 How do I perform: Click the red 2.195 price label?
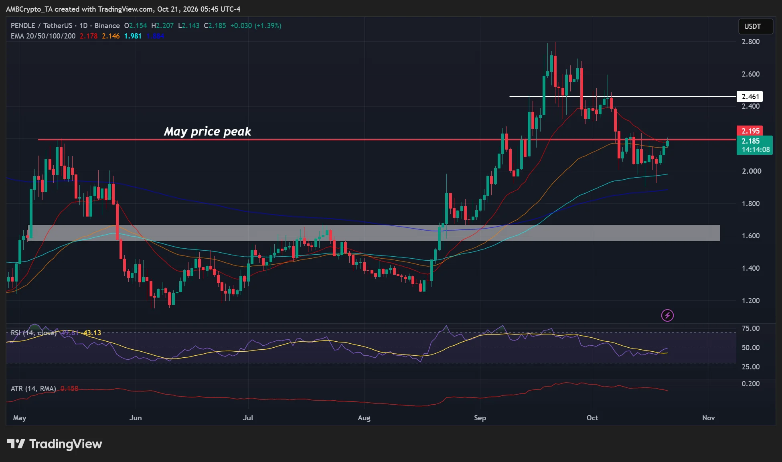click(x=750, y=131)
